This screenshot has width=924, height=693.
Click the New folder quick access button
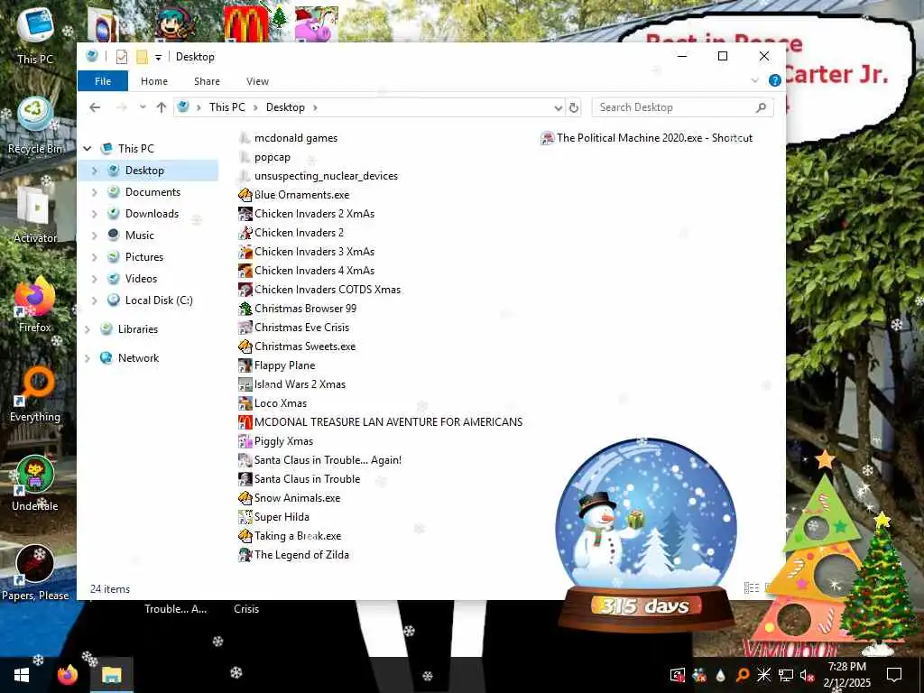pyautogui.click(x=142, y=57)
